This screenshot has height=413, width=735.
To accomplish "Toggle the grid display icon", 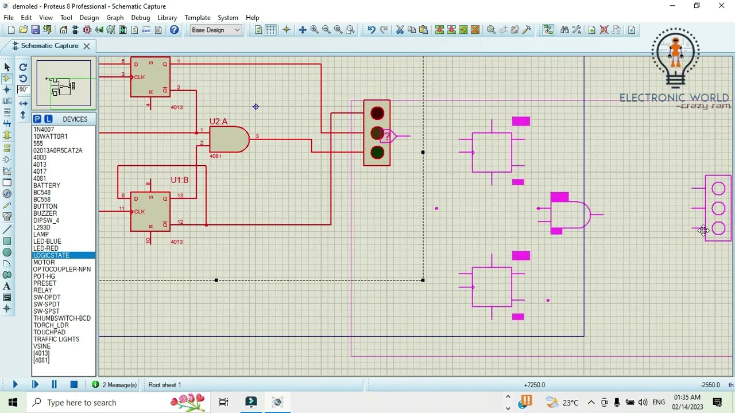I will pyautogui.click(x=270, y=30).
